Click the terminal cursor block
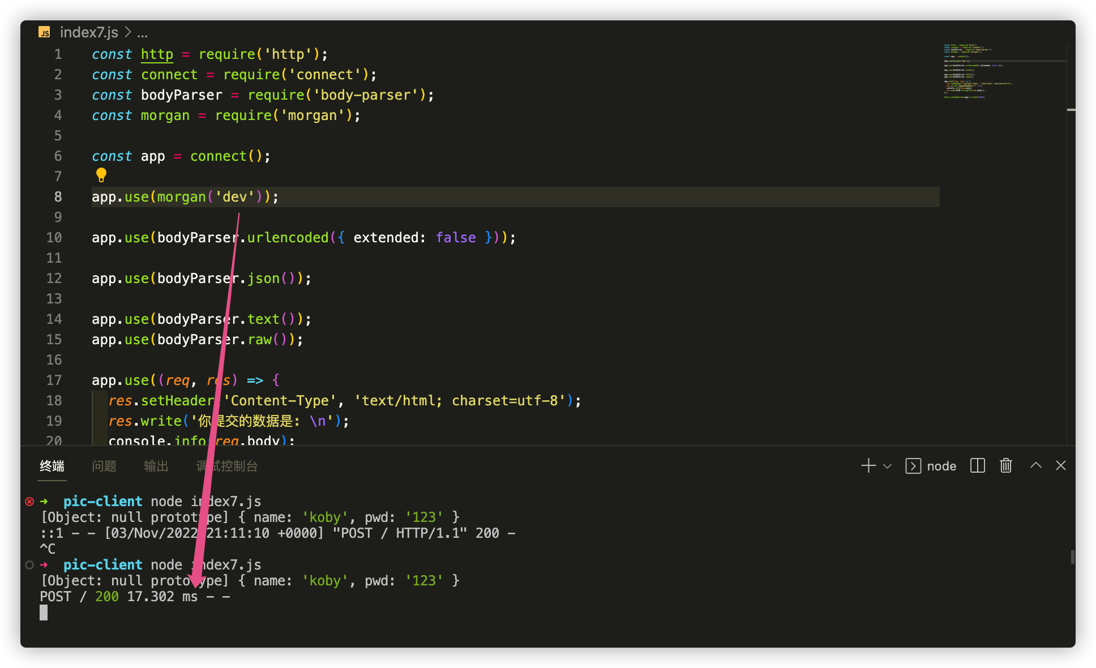The height and width of the screenshot is (668, 1096). coord(44,612)
